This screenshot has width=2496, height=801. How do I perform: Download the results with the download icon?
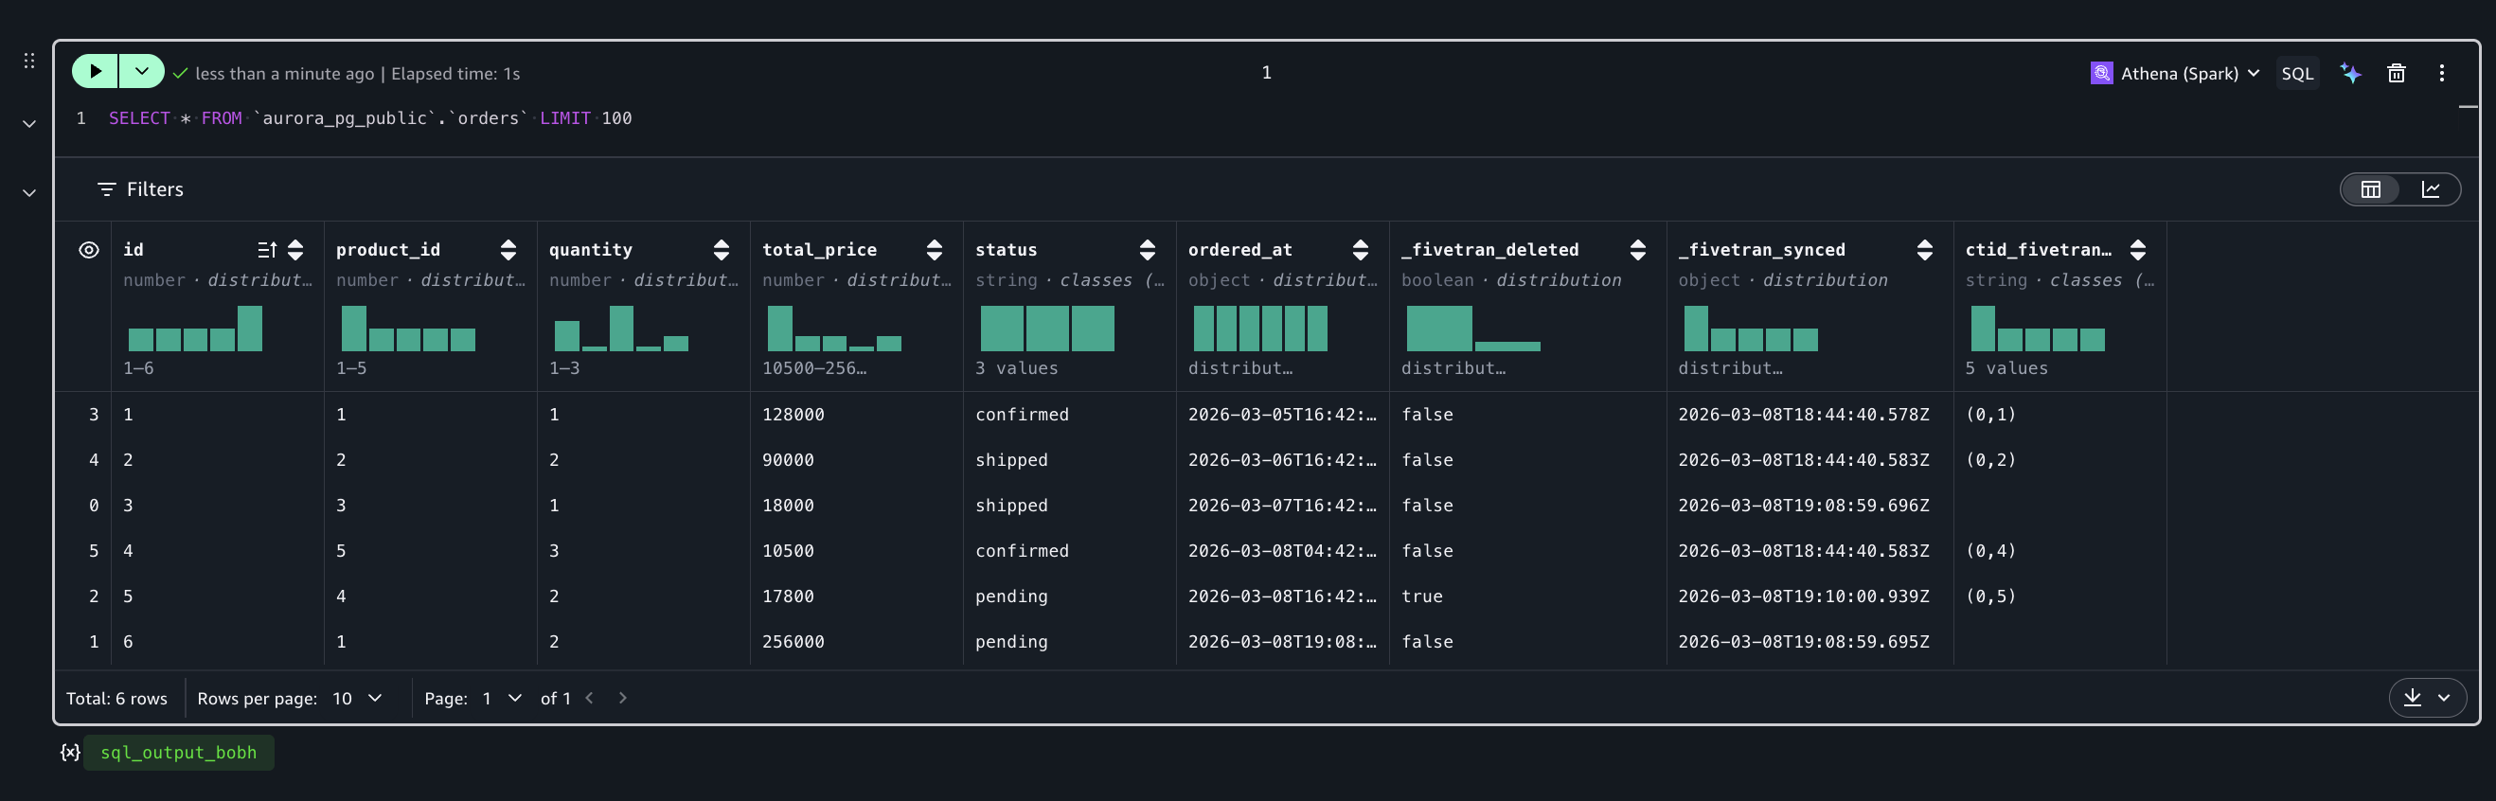[2412, 698]
